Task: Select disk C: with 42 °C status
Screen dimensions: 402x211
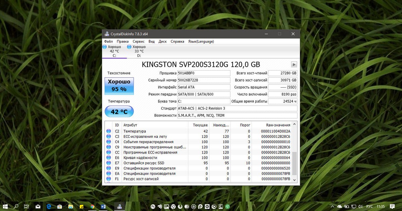Action: tap(114, 51)
